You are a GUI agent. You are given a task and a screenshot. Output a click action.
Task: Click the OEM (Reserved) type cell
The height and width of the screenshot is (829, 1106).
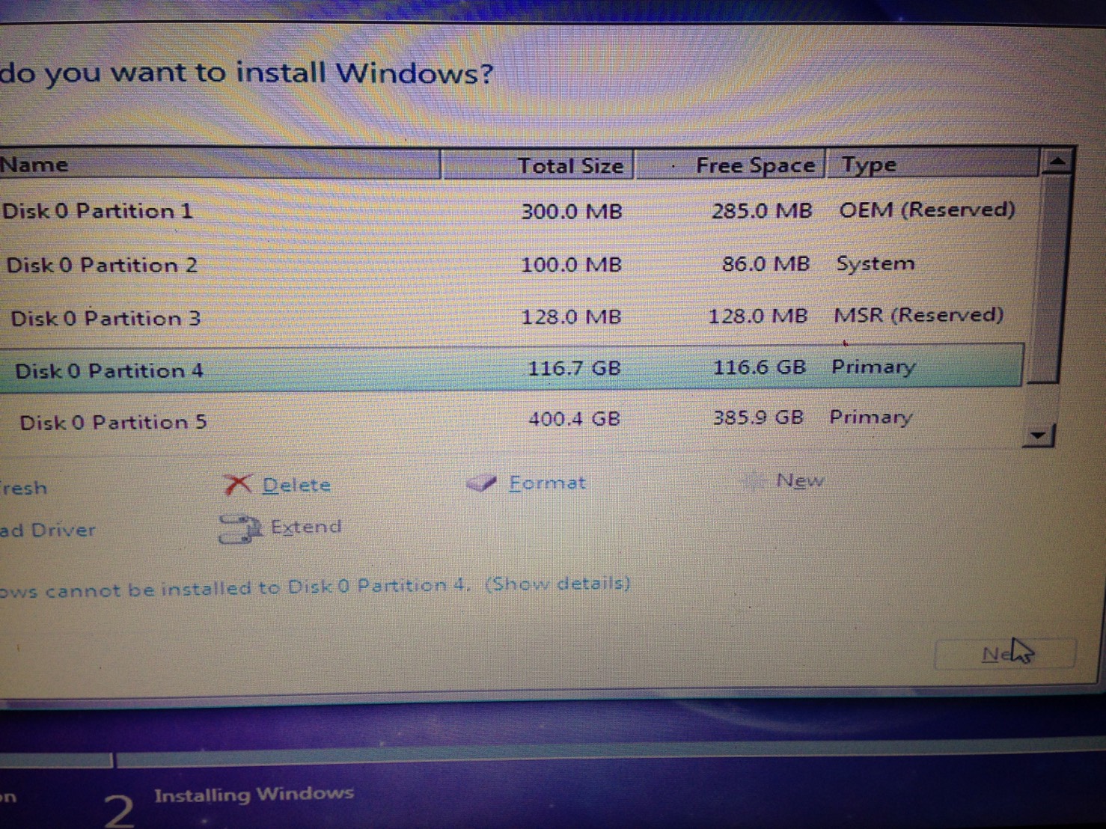[x=927, y=209]
